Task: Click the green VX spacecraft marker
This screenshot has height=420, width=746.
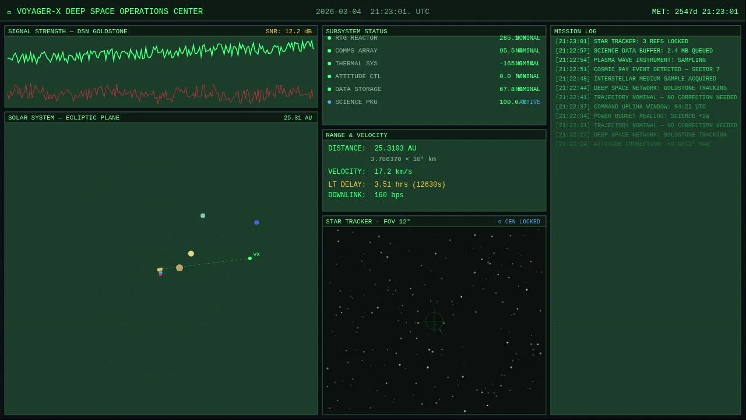Action: (250, 258)
